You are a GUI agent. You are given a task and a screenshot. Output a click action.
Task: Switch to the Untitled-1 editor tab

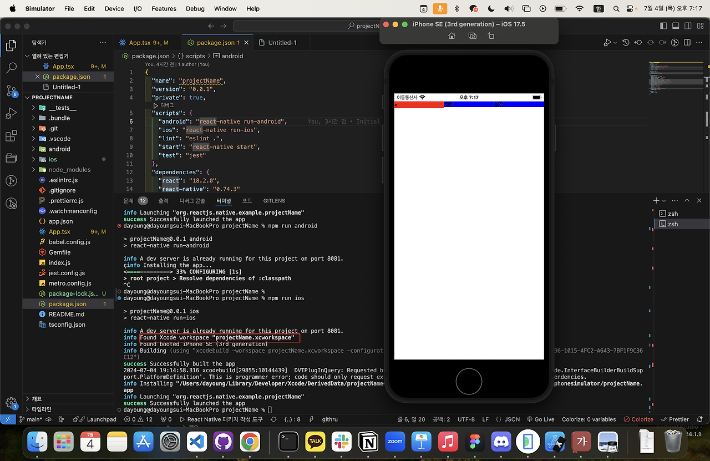coord(282,43)
